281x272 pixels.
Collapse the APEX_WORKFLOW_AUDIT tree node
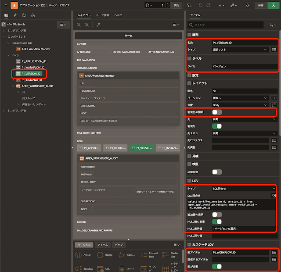pos(13,86)
